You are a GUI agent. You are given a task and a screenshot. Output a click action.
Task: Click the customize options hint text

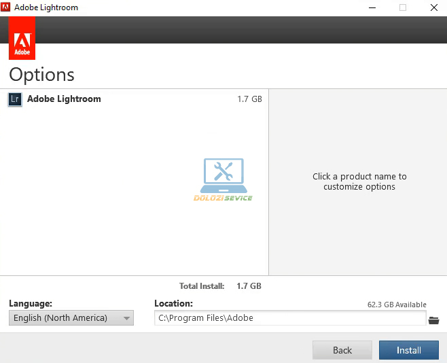click(359, 181)
